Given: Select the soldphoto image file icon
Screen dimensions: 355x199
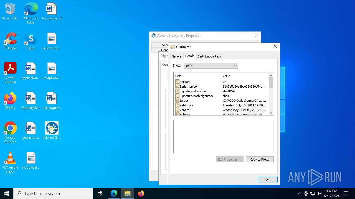Looking at the screenshot, I should click(52, 71).
